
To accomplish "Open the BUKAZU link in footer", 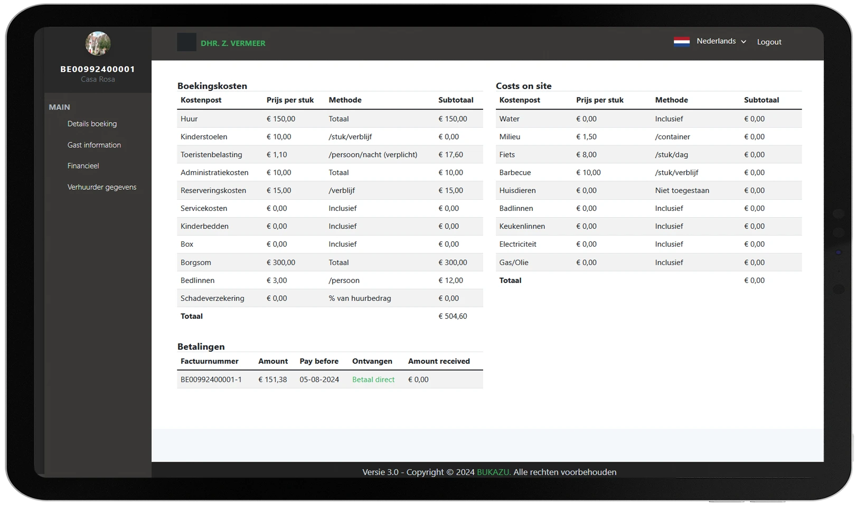I will pos(493,472).
